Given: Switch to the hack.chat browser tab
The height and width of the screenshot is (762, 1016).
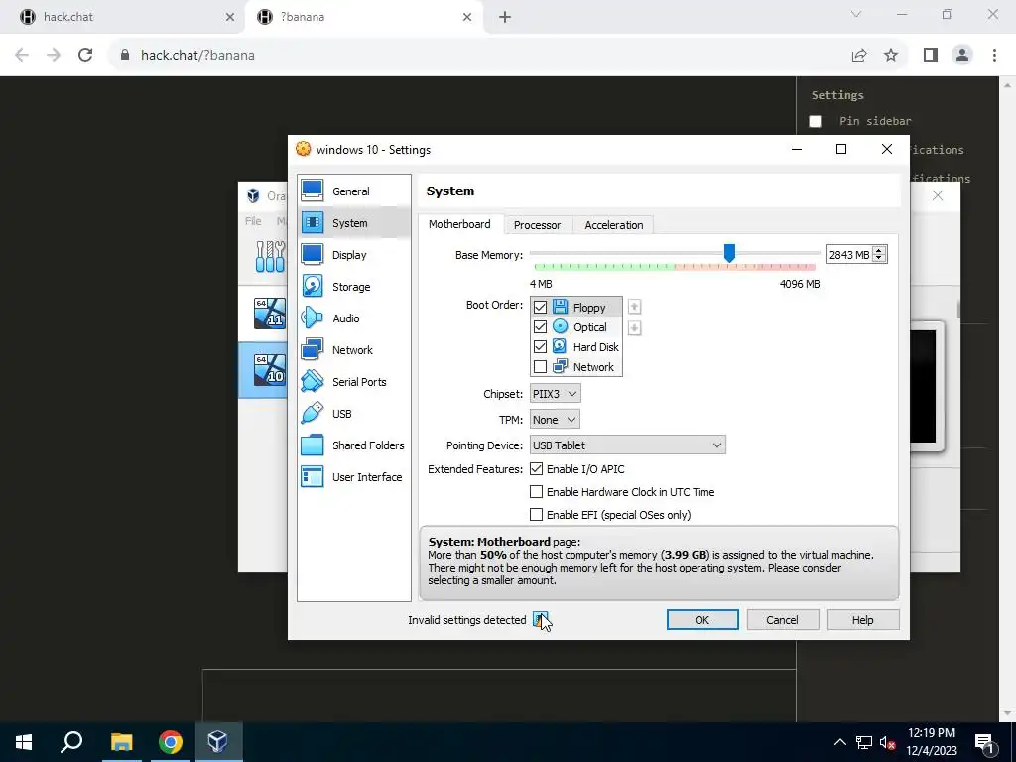Looking at the screenshot, I should click(x=122, y=17).
